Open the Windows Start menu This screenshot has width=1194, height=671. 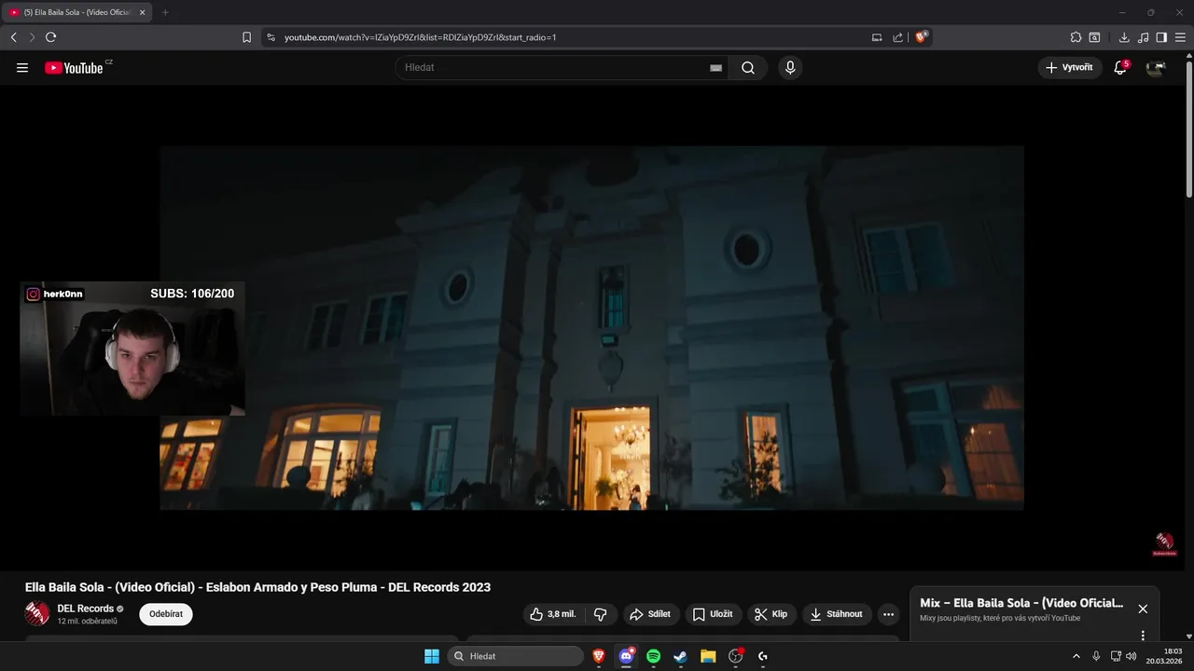point(432,656)
